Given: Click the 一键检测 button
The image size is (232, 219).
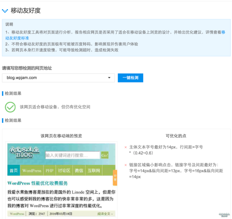Looking at the screenshot, I should coord(130,77).
